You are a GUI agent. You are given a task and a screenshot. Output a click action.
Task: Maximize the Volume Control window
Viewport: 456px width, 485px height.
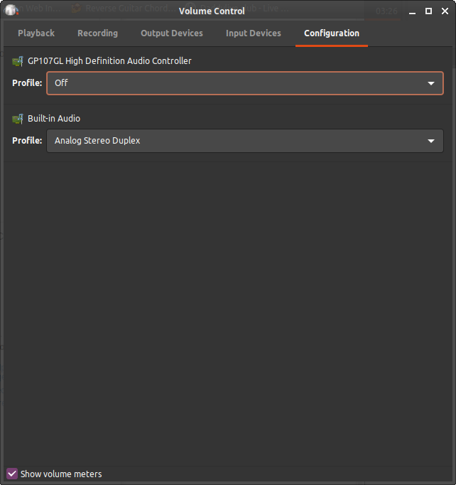[428, 11]
